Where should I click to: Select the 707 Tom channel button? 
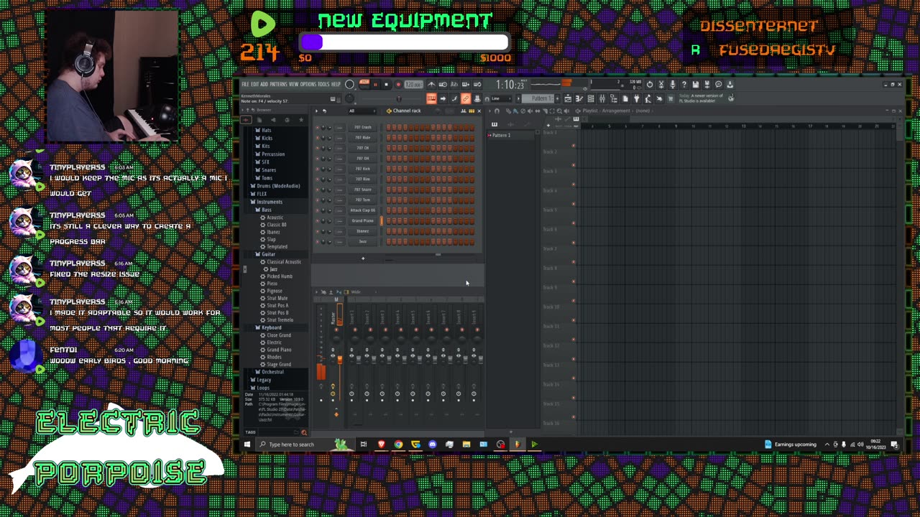(363, 200)
